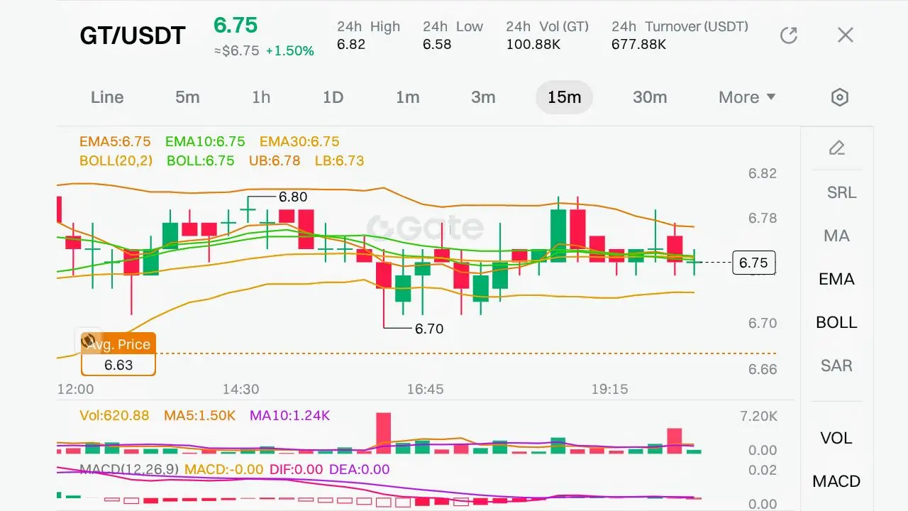The height and width of the screenshot is (511, 908).
Task: Click the EMA30:6.75 legend value
Action: pyautogui.click(x=299, y=141)
